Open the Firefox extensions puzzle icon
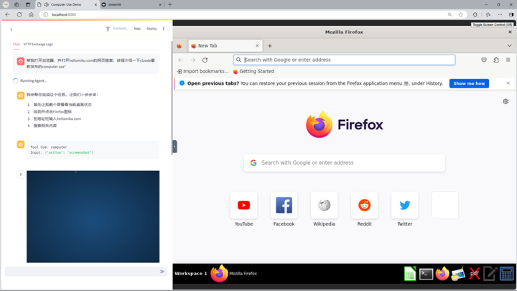Screen dimensions: 517x291 (x=496, y=60)
